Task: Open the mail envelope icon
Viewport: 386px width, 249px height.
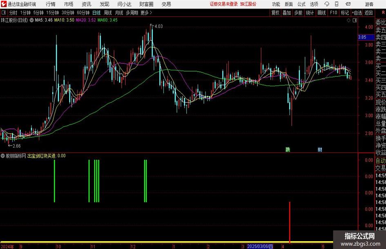Action: [348, 4]
